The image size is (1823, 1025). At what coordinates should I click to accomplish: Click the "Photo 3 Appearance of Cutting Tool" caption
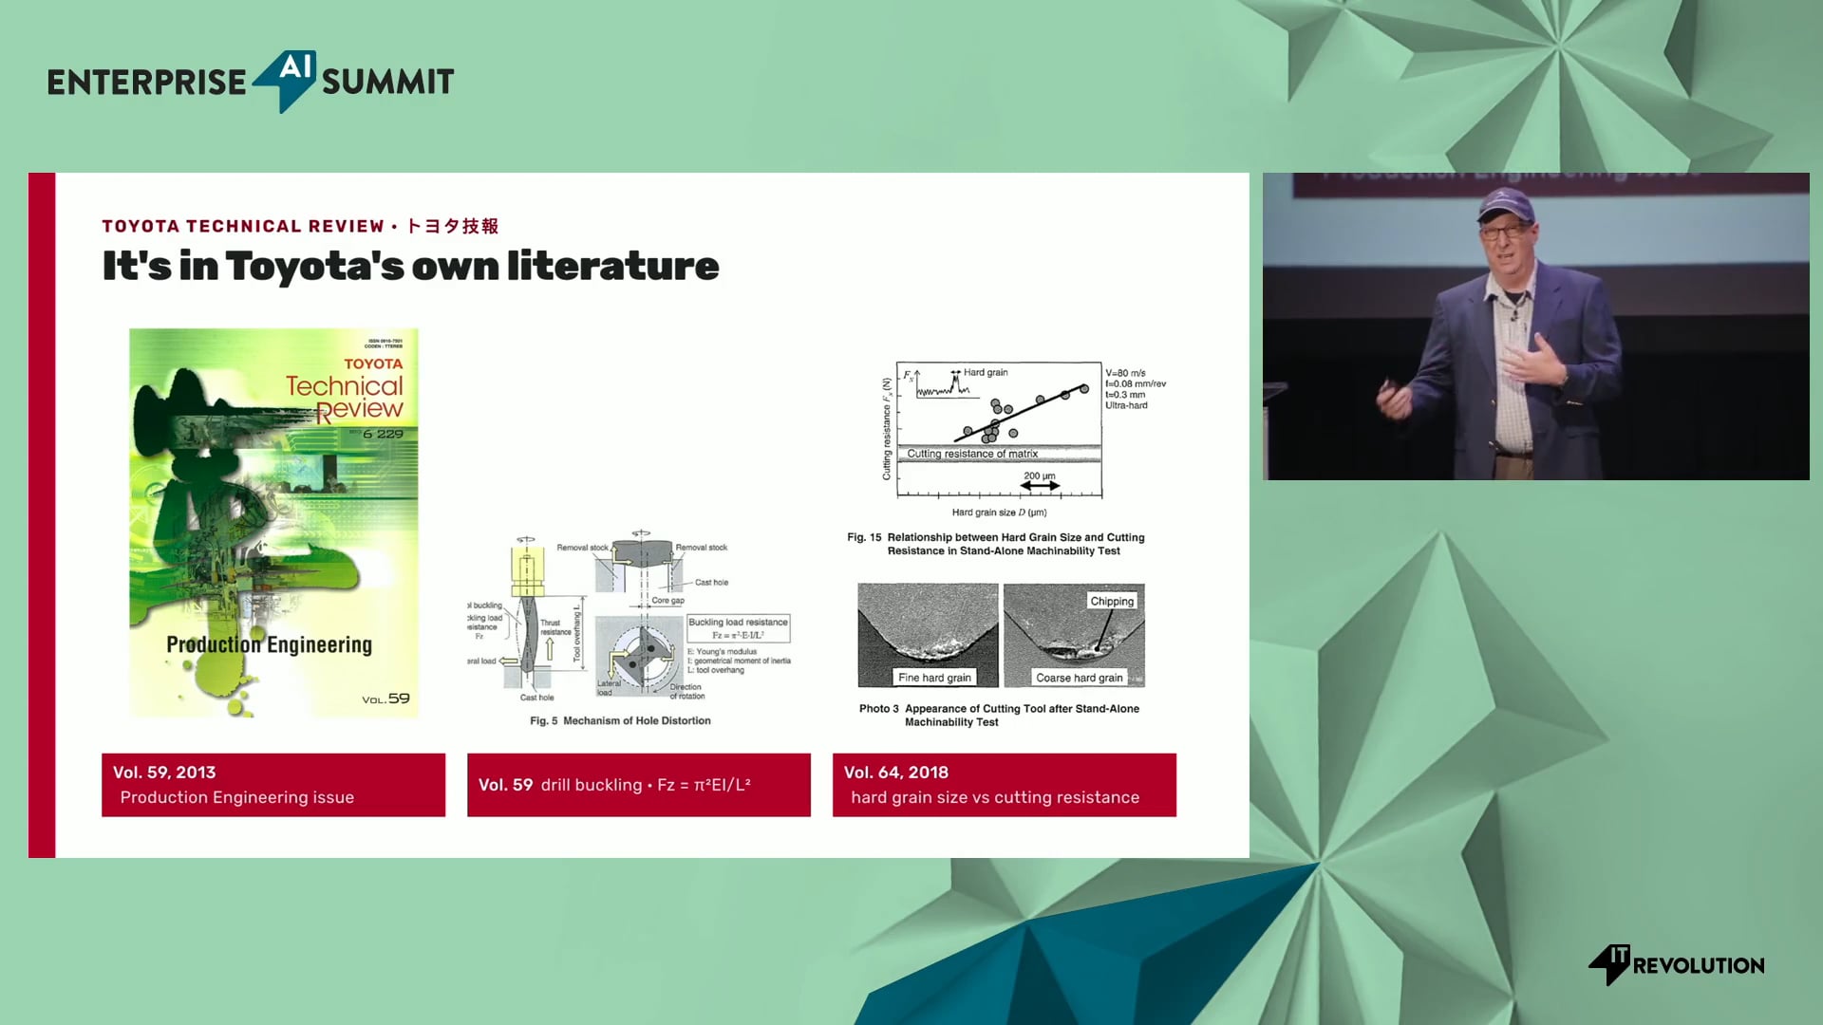pos(999,715)
